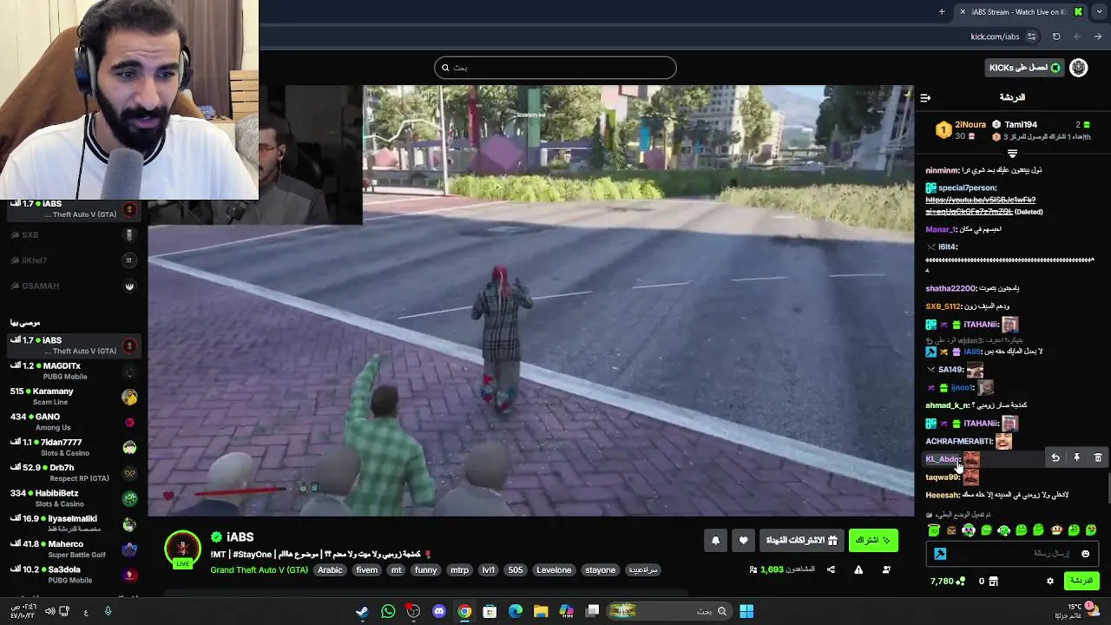
Task: Open chat settings gear icon
Action: coord(1050,581)
